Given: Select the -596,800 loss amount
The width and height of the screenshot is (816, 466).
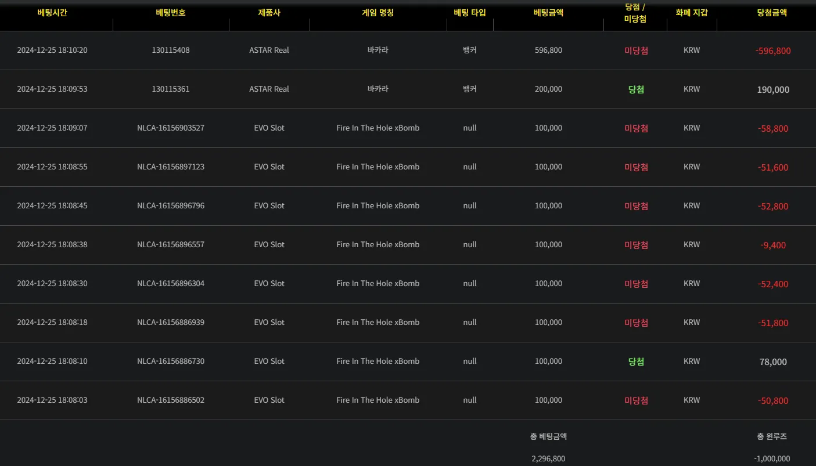Looking at the screenshot, I should 773,51.
